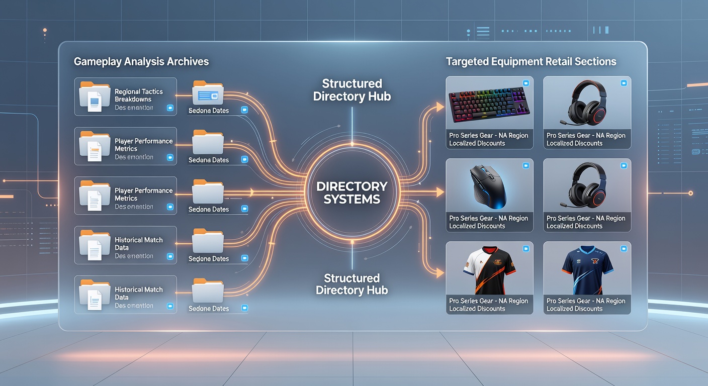The width and height of the screenshot is (708, 386).
Task: Select the DIRECTORY SYSTEMS central hub circle
Action: 352,192
